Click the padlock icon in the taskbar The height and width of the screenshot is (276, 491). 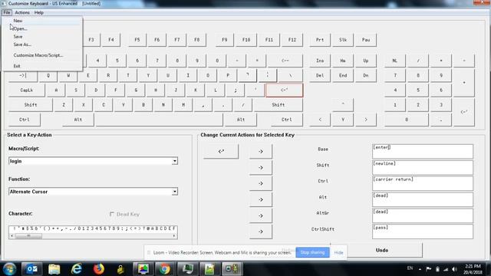click(120, 269)
